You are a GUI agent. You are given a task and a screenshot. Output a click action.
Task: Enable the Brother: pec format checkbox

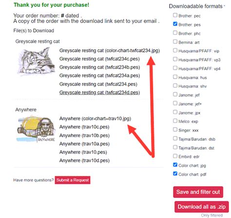pyautogui.click(x=175, y=15)
